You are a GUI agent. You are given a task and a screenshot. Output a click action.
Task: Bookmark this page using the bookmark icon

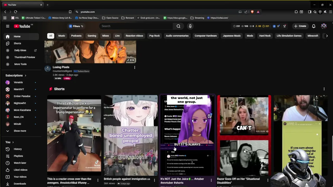(x=70, y=12)
